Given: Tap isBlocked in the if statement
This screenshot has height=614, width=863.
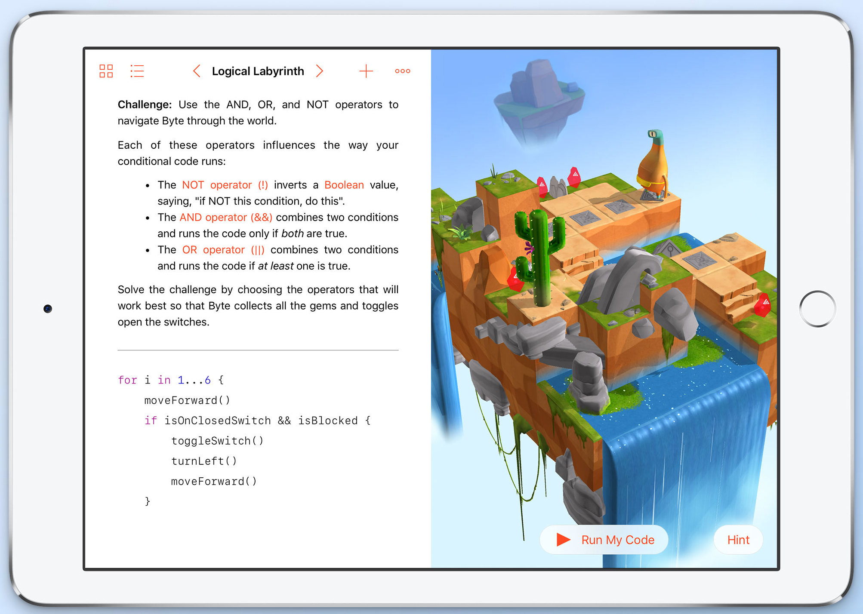Looking at the screenshot, I should (328, 421).
